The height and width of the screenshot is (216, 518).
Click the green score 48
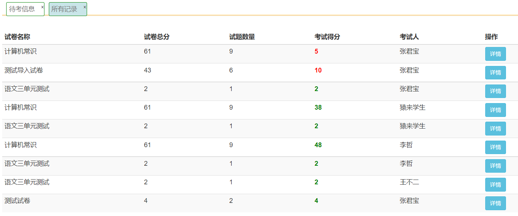pyautogui.click(x=318, y=145)
